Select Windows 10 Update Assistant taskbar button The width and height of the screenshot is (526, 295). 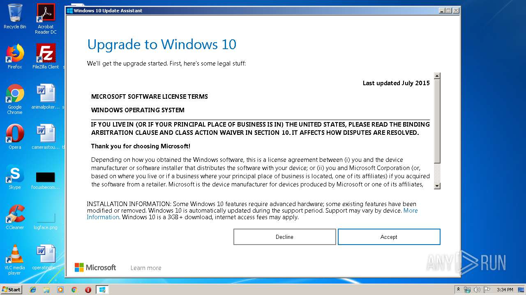tap(102, 290)
